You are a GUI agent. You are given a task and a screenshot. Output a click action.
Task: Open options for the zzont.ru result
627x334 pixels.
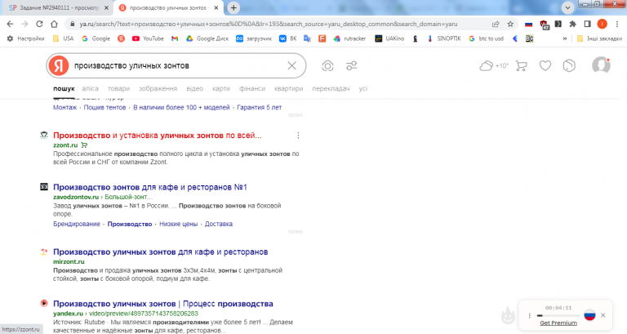coord(298,136)
